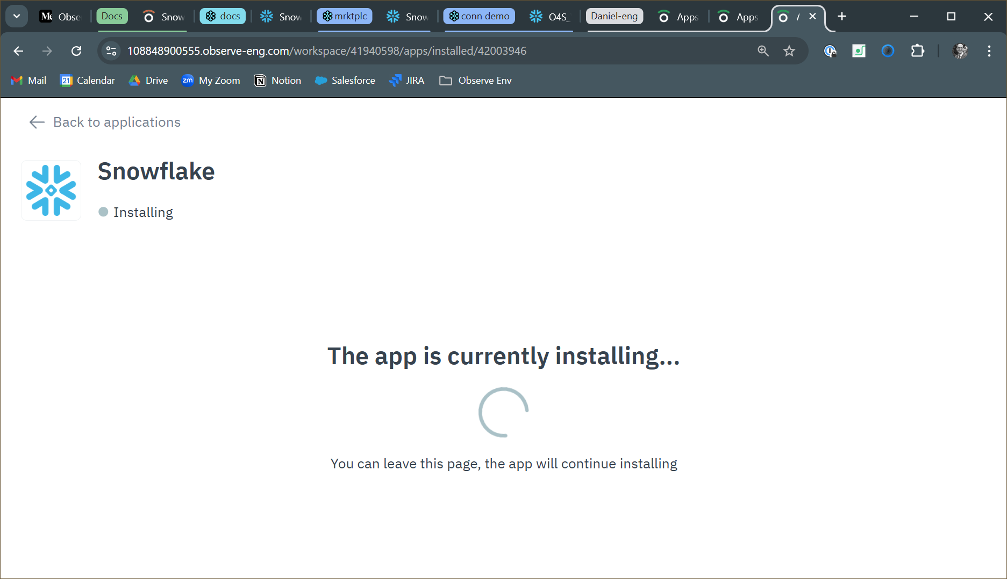The image size is (1007, 579).
Task: Click Back to applications link
Action: pos(117,122)
